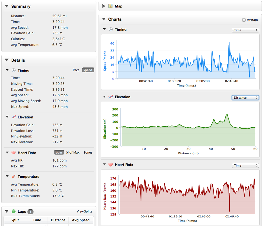This screenshot has height=226, width=263.
Task: Click the thermometer icon beside Temperature
Action: (13, 177)
